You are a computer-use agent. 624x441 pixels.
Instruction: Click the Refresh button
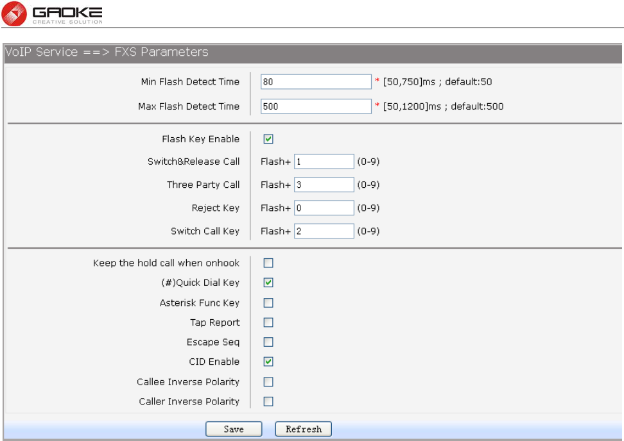303,429
